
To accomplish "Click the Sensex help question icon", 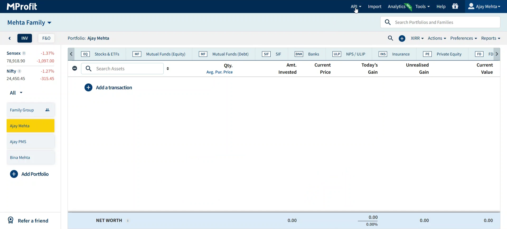I will tap(24, 53).
